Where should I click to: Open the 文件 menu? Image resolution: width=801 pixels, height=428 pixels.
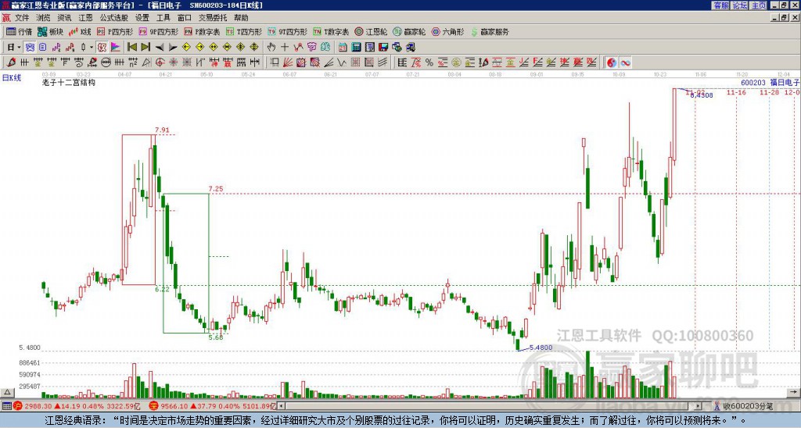(22, 18)
